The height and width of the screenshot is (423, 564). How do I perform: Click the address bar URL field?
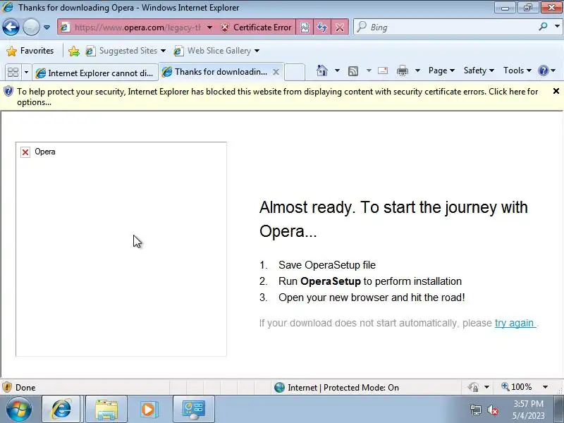[137, 27]
